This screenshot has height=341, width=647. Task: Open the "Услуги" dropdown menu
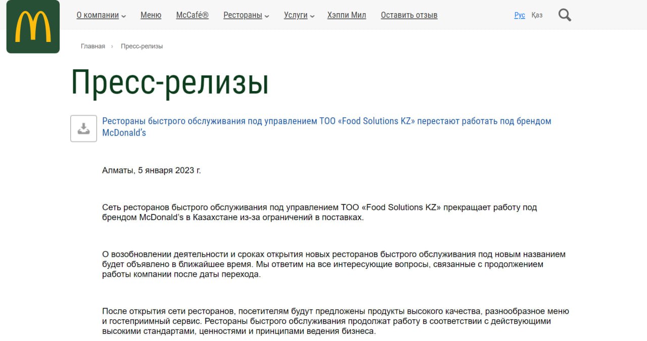point(299,15)
